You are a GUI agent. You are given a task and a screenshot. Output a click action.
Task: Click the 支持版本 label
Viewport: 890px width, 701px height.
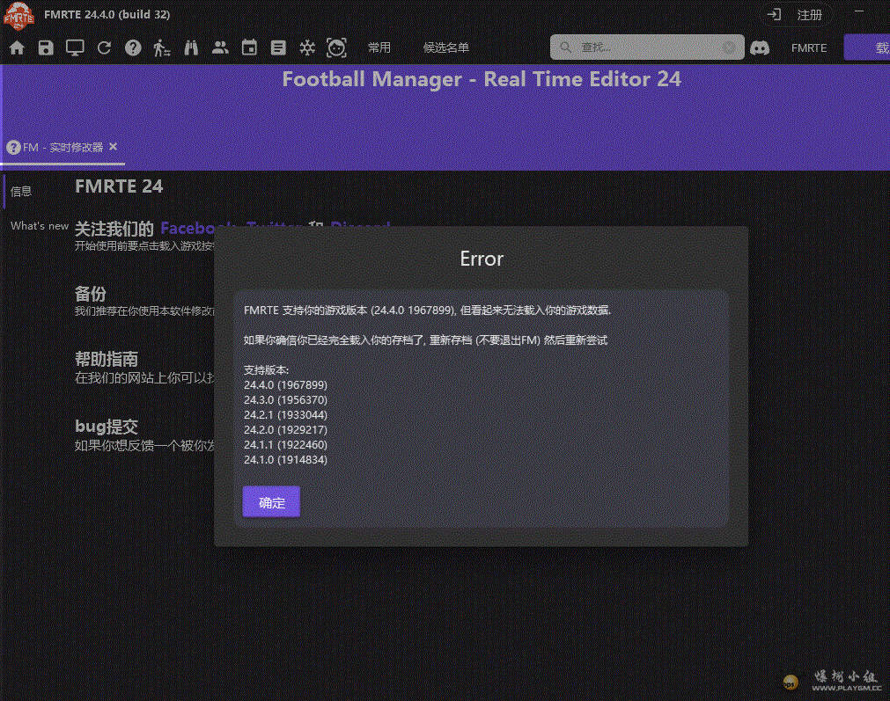tap(266, 370)
